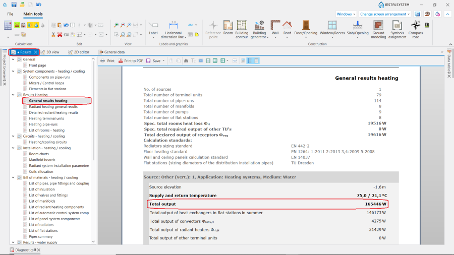Select the Slab/Opening tool
This screenshot has height=255, width=454.
pyautogui.click(x=358, y=29)
